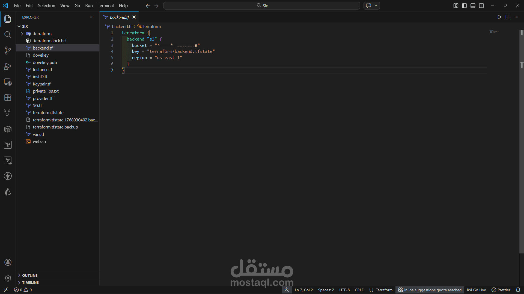
Task: Open the Search view in activity bar
Action: pos(8,35)
